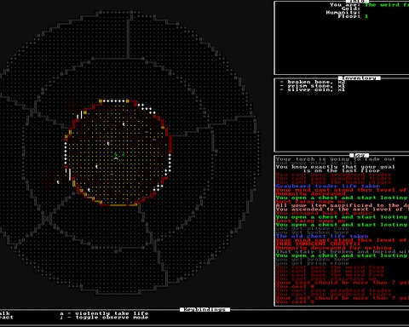Image resolution: width=409 pixels, height=327 pixels.
Task: Click log line 'is on the last floor'
Action: click(x=342, y=170)
